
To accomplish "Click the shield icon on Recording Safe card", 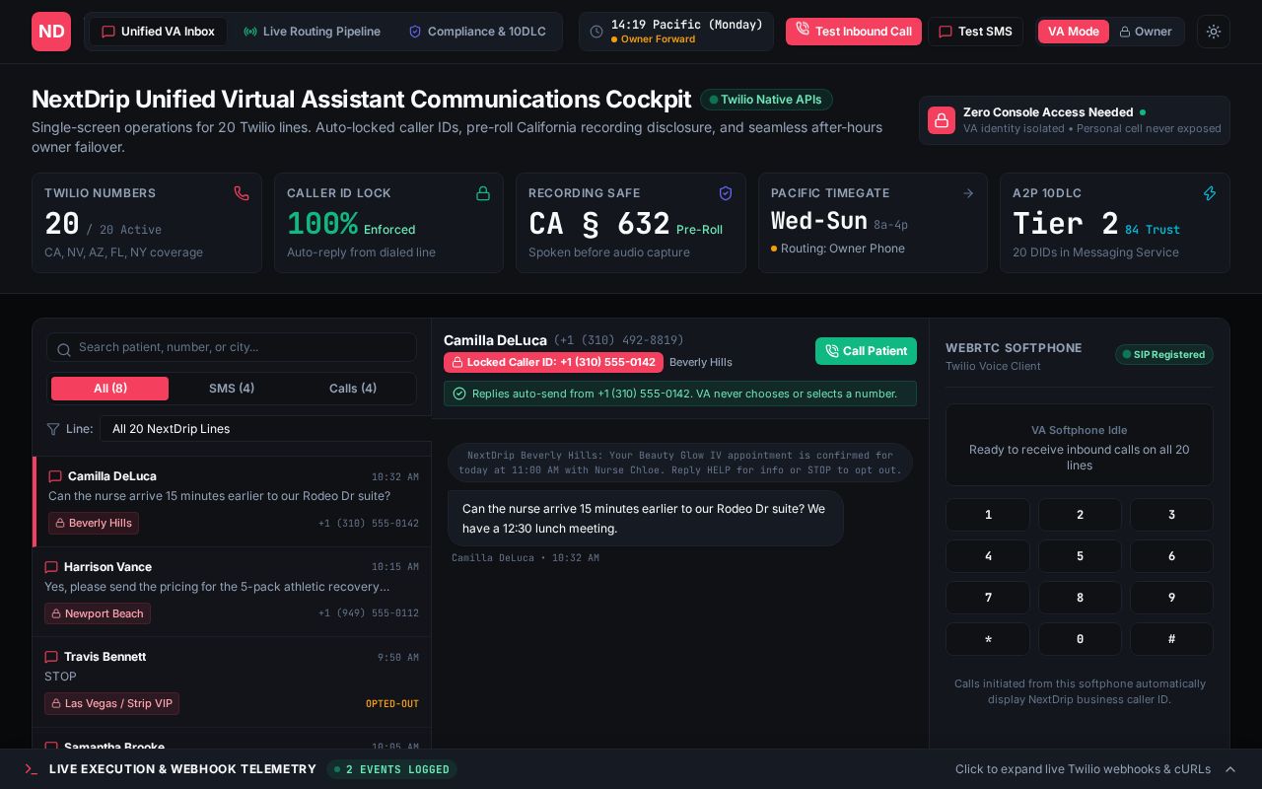I will (x=726, y=193).
